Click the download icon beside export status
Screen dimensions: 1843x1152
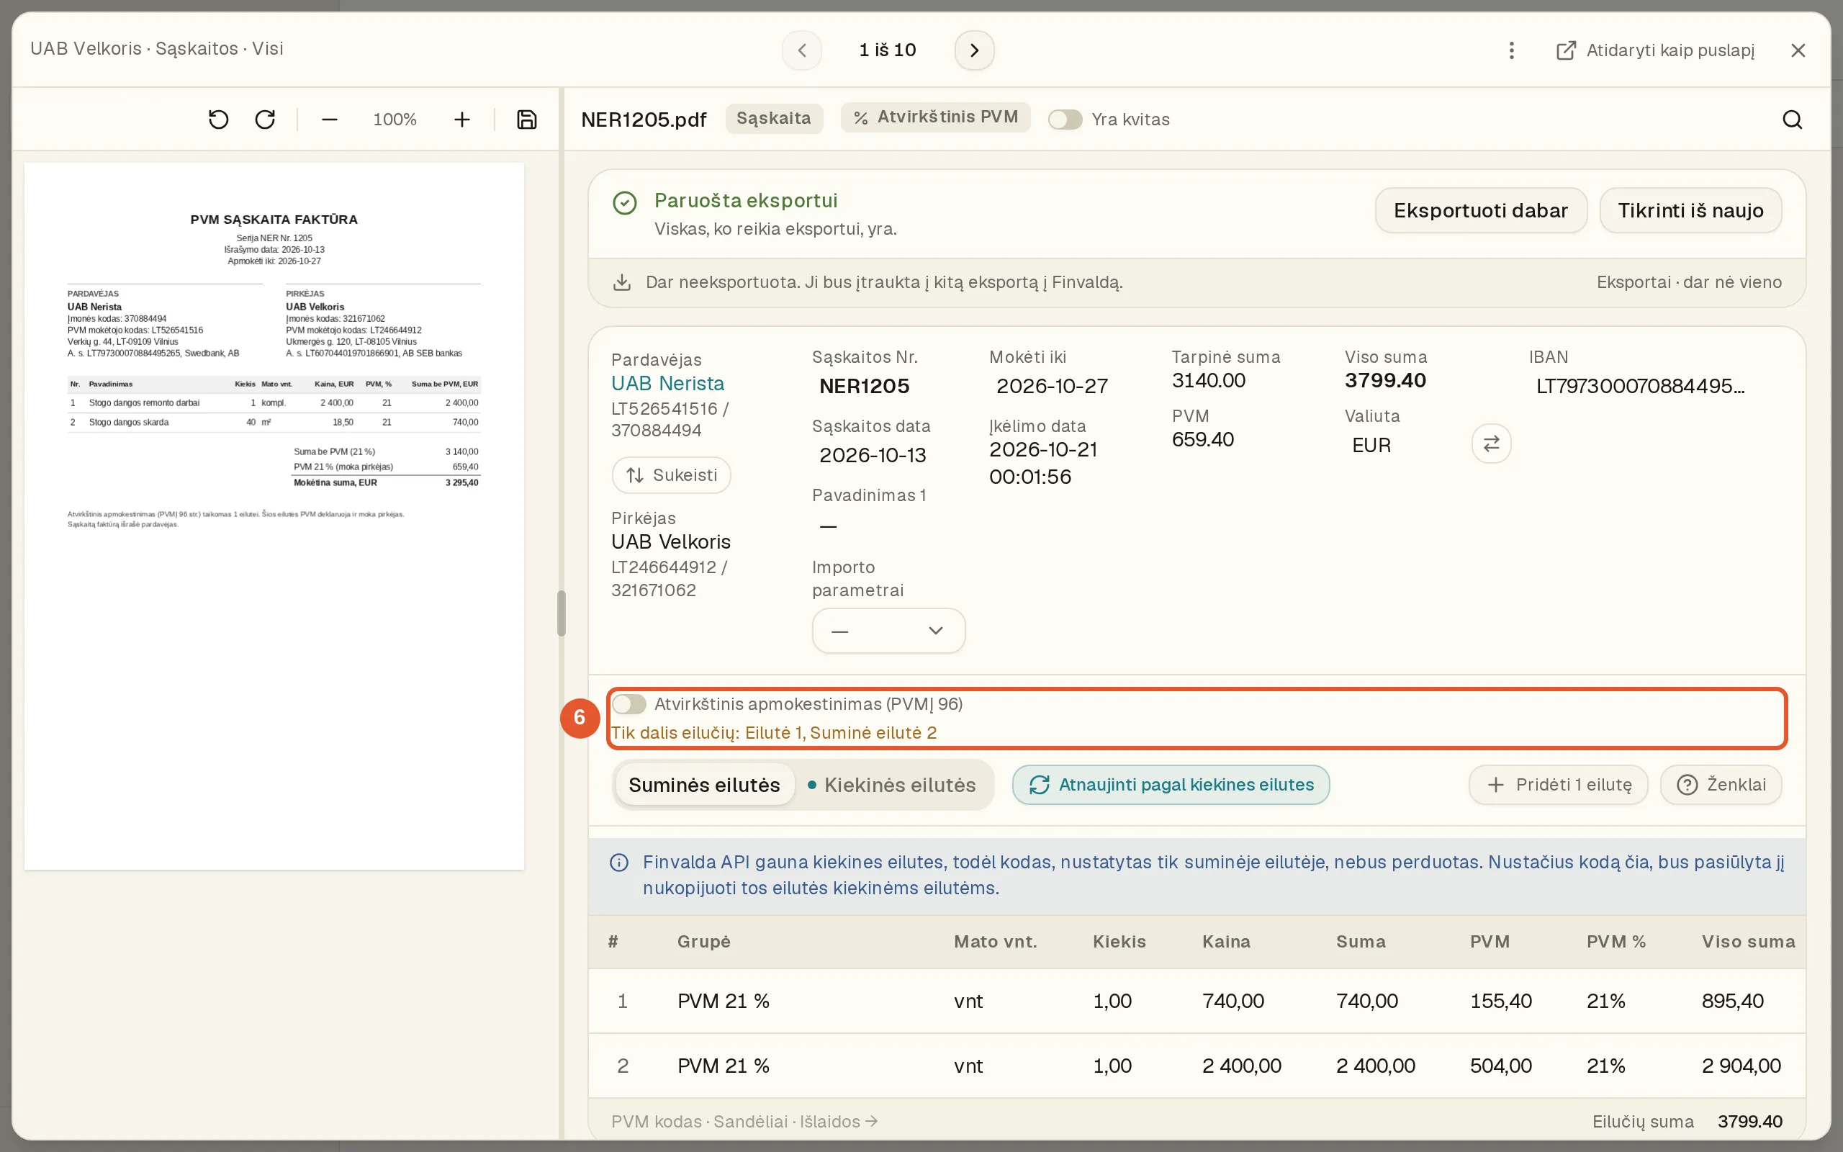tap(622, 283)
